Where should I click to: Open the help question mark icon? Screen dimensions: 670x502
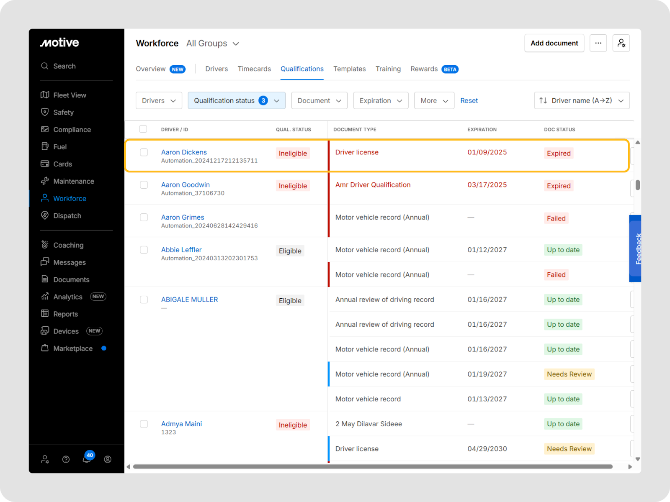pos(66,459)
